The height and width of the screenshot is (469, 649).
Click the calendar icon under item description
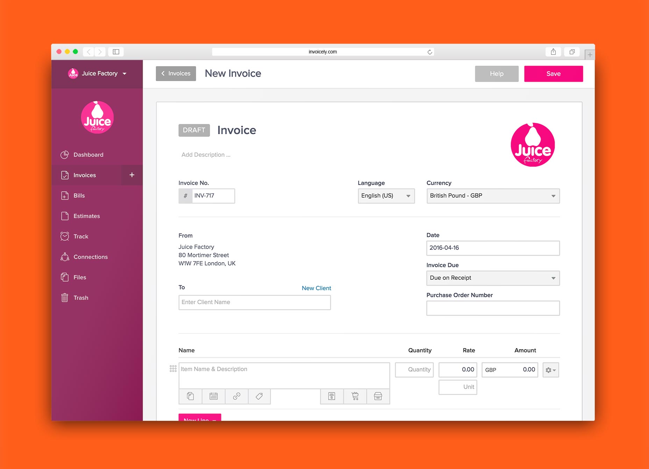coord(213,396)
